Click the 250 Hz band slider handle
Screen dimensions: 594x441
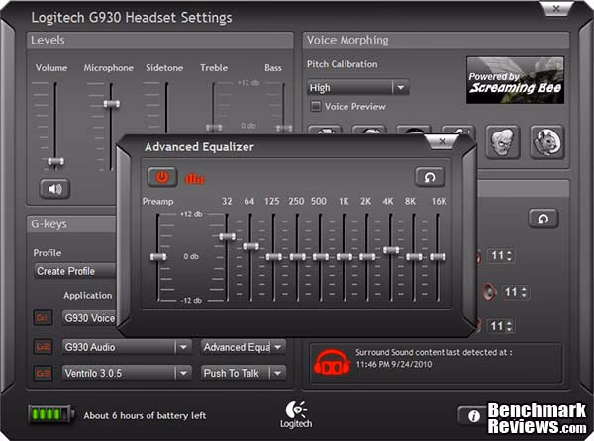click(x=297, y=257)
